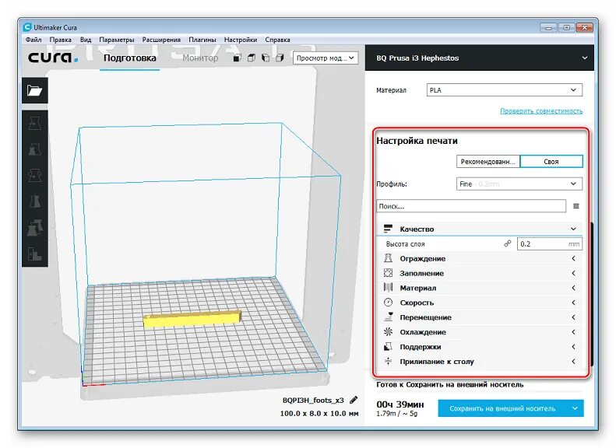Image resolution: width=616 pixels, height=448 pixels.
Task: Open the Правка menu
Action: pyautogui.click(x=60, y=40)
